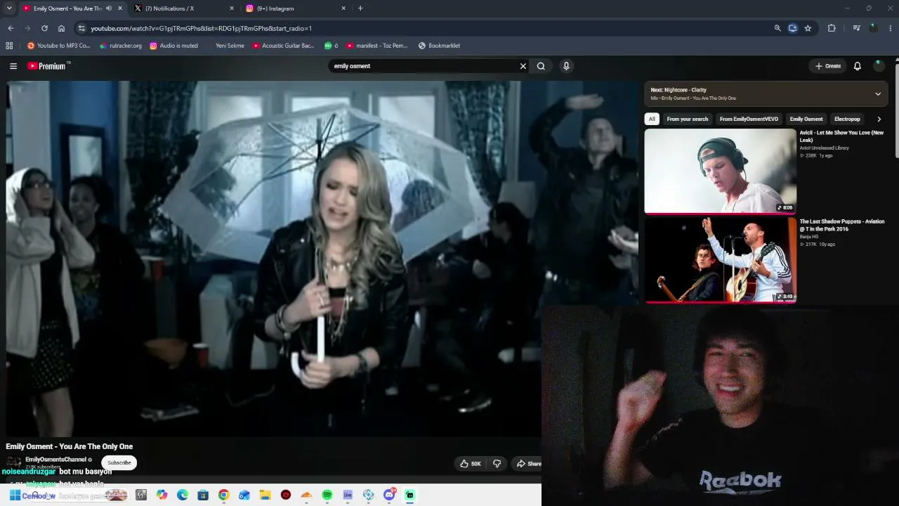899x506 pixels.
Task: Click the address bar URL
Action: [201, 28]
